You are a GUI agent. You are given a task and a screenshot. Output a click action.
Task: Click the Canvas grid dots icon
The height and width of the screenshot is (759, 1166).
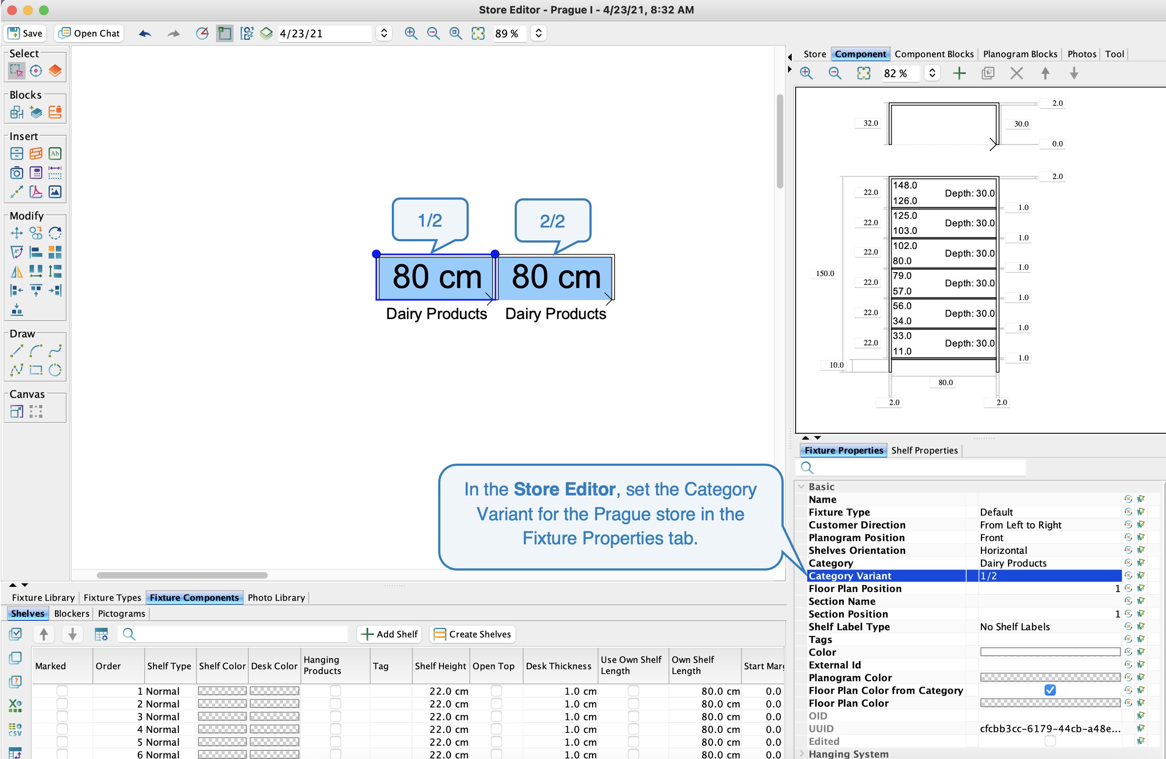pyautogui.click(x=36, y=411)
